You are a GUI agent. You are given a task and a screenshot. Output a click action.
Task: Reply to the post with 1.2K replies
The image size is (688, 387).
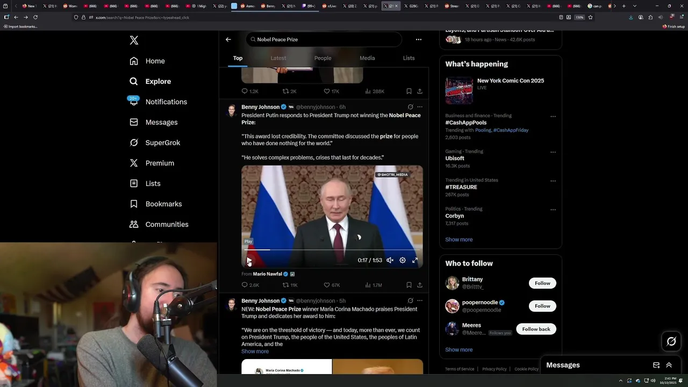(x=250, y=91)
